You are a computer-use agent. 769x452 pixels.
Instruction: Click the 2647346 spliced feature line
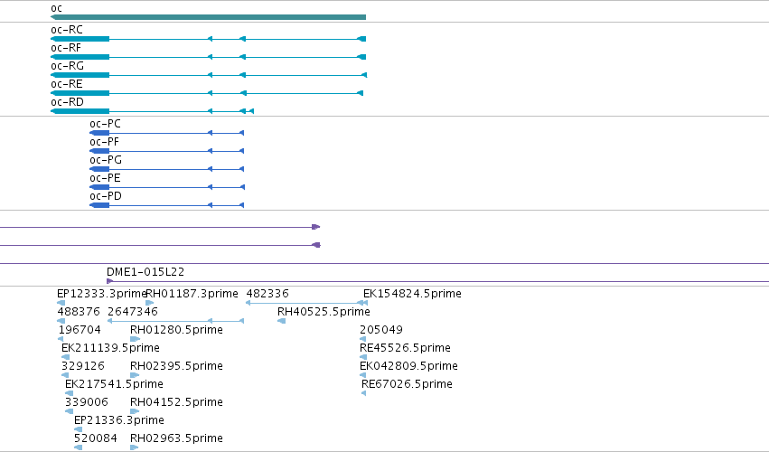coord(175,321)
